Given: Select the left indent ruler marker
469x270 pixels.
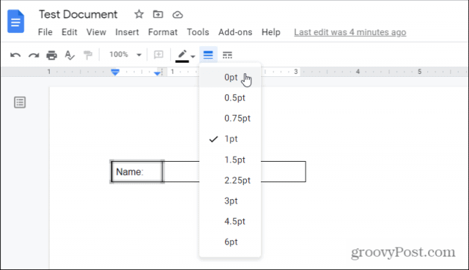Looking at the screenshot, I should click(115, 72).
